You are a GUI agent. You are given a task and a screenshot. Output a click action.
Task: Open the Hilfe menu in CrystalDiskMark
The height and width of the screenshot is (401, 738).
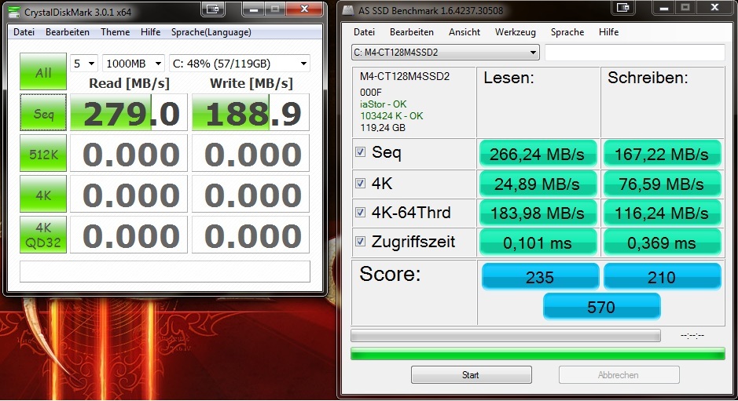(151, 32)
